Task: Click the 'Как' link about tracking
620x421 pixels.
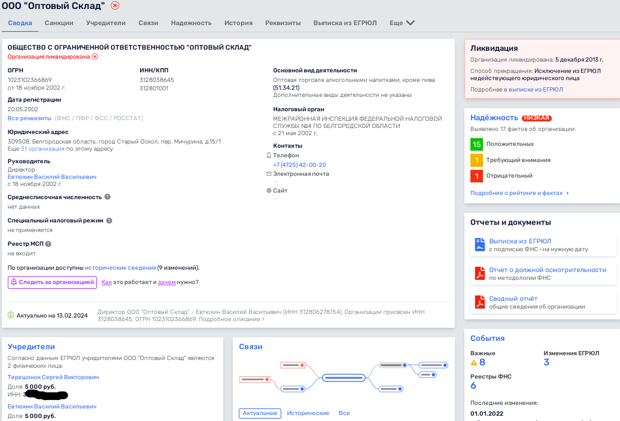Action: [x=107, y=282]
